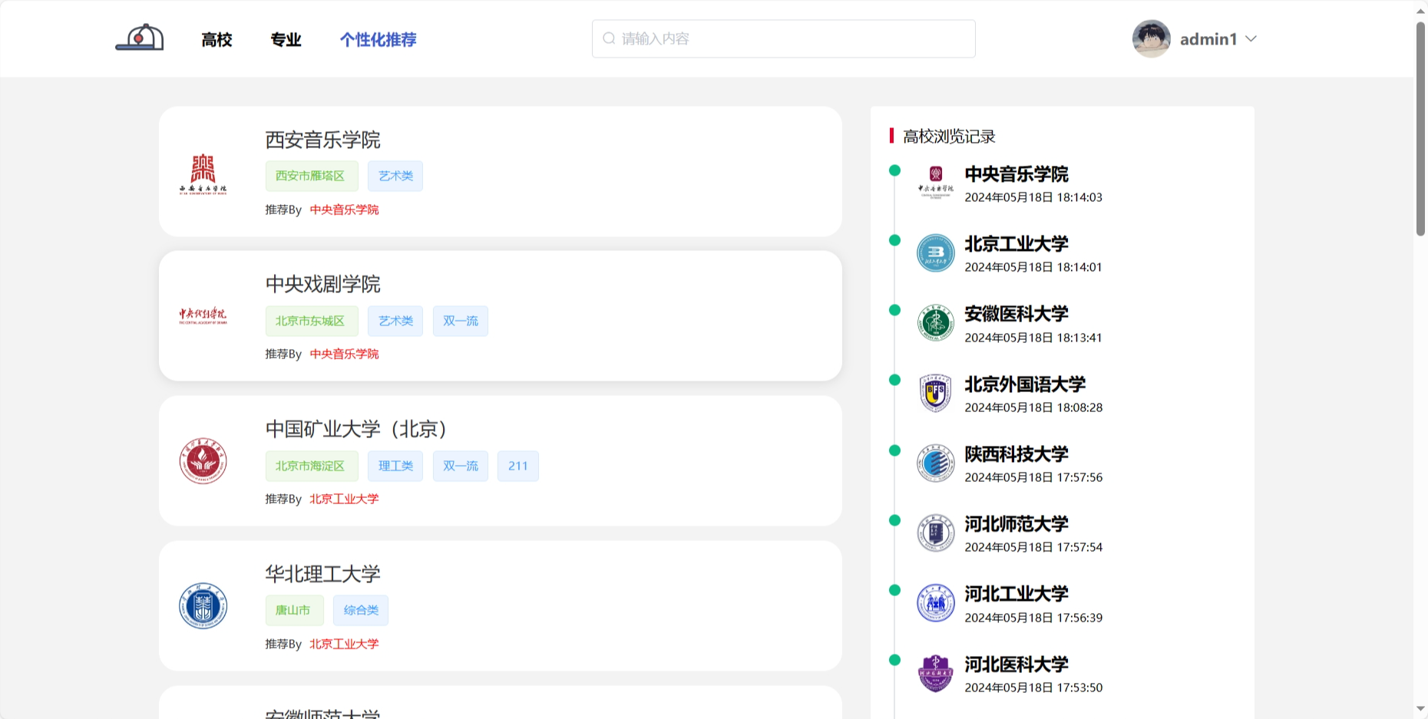
Task: Click 中央音乐学院 logo in browsing history
Action: 935,183
